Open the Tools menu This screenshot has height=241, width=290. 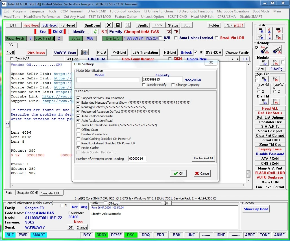[x=52, y=11]
